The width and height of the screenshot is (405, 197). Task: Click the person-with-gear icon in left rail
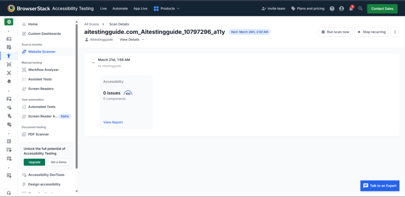tap(9, 116)
